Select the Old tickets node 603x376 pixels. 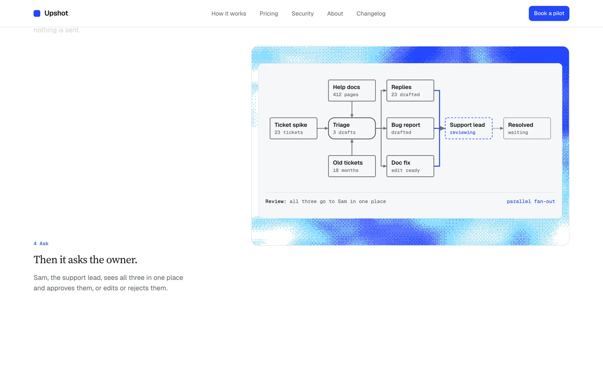(x=352, y=166)
